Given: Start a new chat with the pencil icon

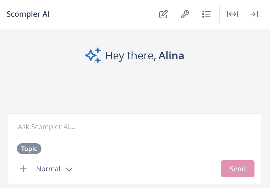Looking at the screenshot, I should [x=163, y=14].
